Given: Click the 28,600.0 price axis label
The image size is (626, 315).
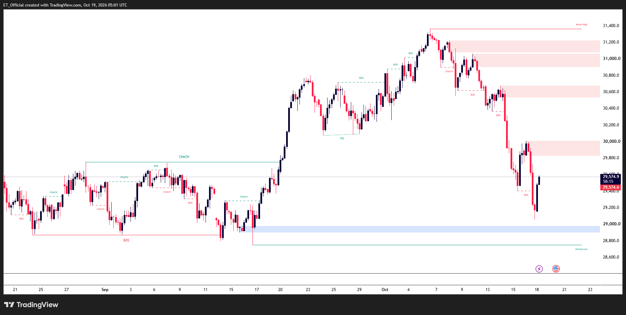Looking at the screenshot, I should click(x=611, y=257).
